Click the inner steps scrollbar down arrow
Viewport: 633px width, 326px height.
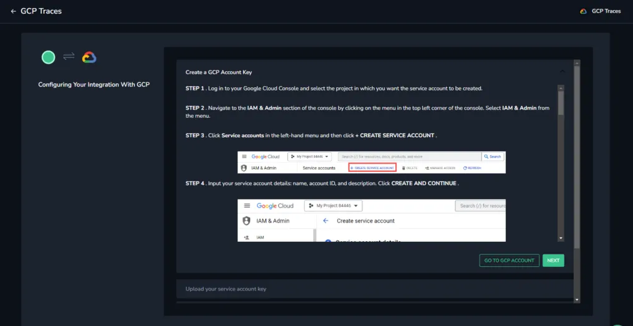(x=561, y=239)
